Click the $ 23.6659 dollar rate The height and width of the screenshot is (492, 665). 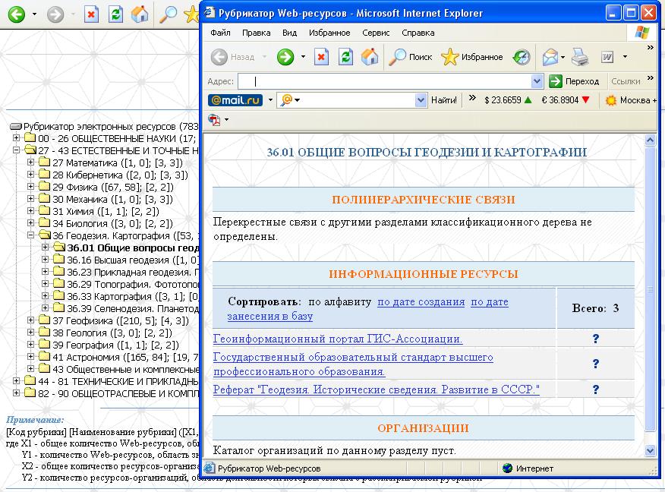click(x=508, y=100)
